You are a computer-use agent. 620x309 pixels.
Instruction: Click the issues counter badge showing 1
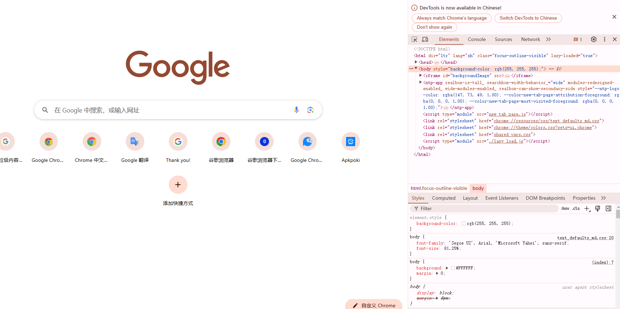[578, 40]
